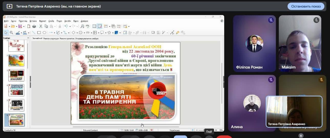This screenshot has height=138, width=330.
Task: Select the Rectangle shape tool
Action: pyautogui.click(x=39, y=33)
